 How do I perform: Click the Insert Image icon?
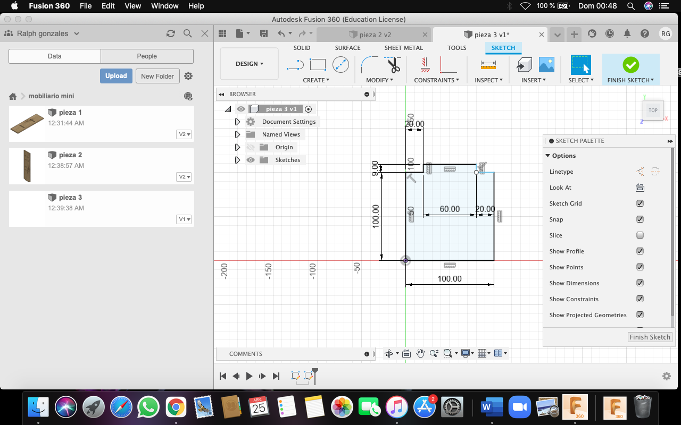pos(546,65)
